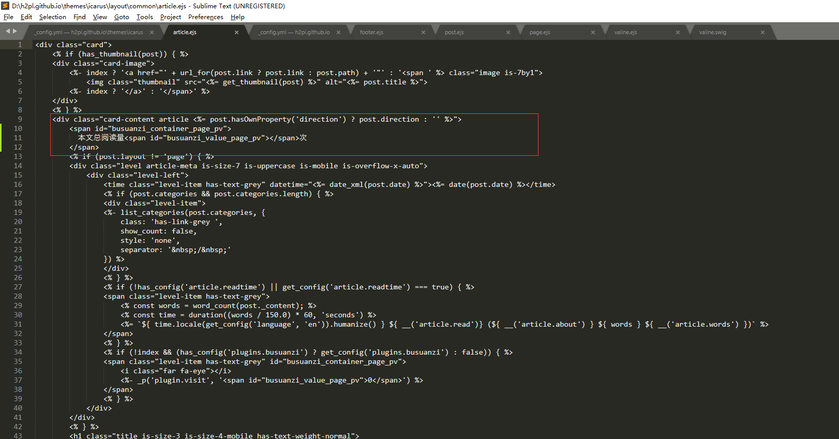Place cursor on '<div class="card">' line

pos(73,45)
